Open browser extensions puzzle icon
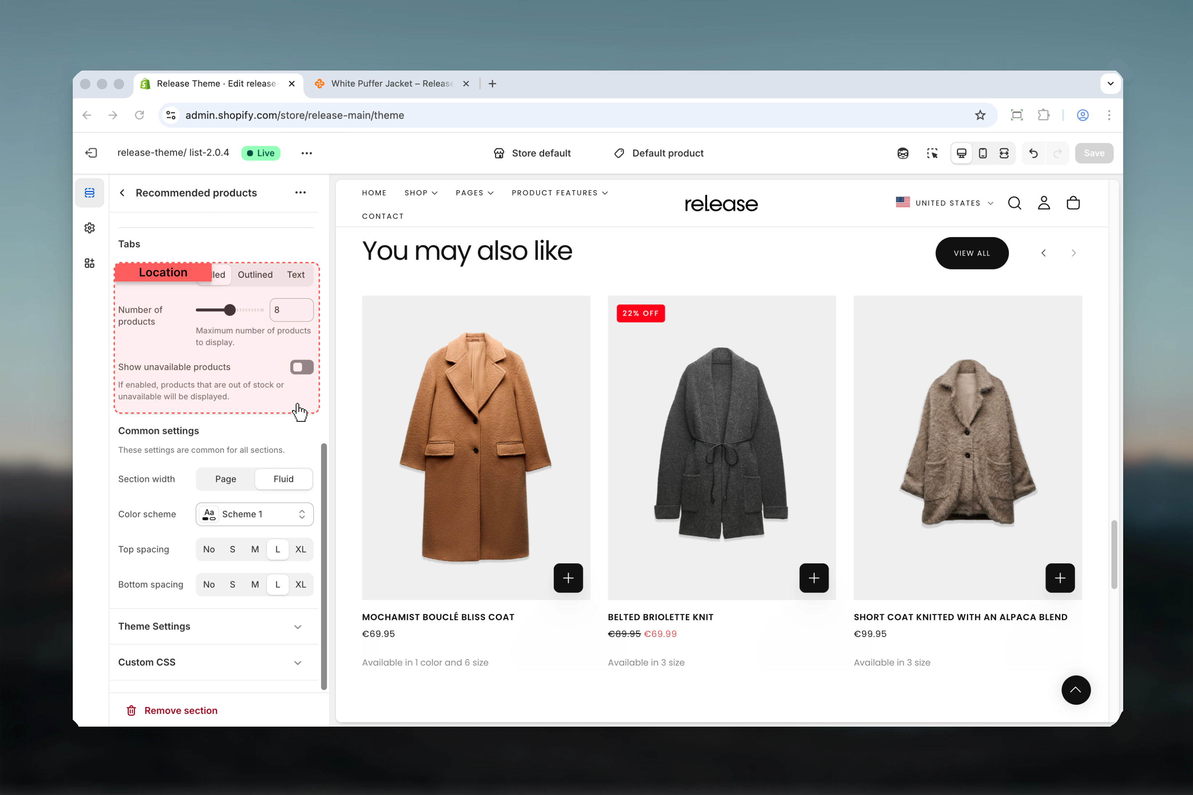 click(1044, 115)
